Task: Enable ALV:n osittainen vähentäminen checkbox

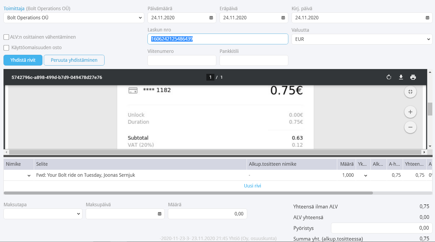Action: click(x=6, y=37)
